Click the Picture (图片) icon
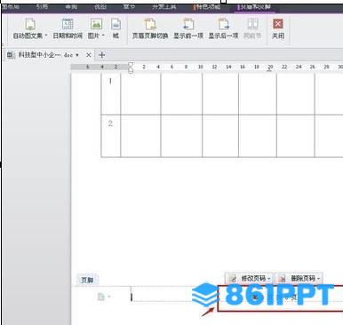 tap(96, 24)
